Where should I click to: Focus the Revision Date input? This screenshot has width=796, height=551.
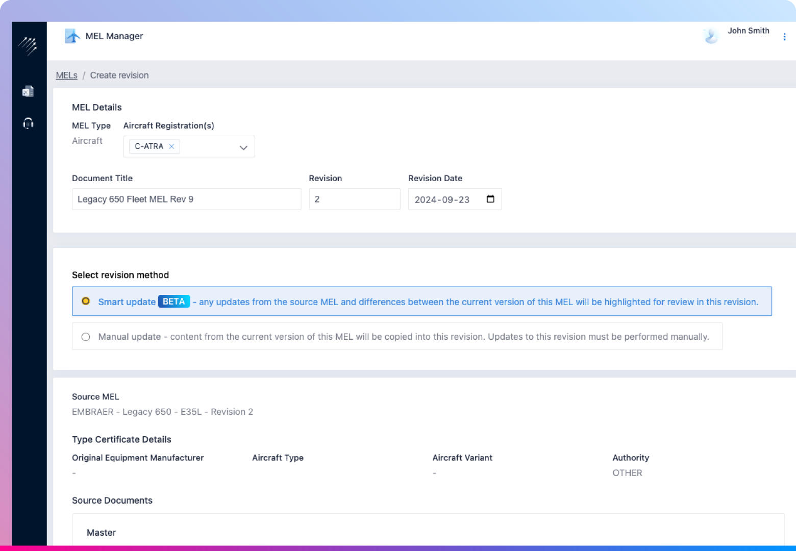coord(443,199)
